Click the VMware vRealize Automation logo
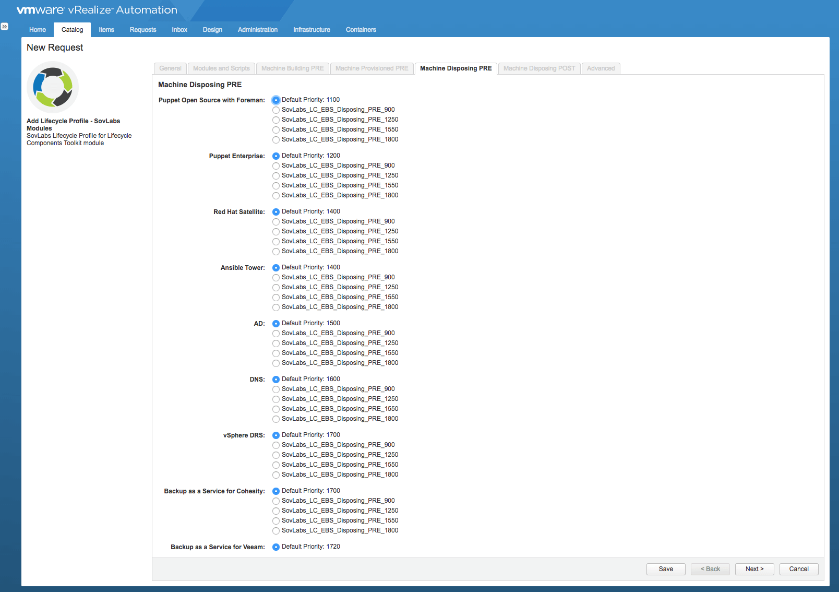Screen dimensions: 839x592 click(97, 10)
